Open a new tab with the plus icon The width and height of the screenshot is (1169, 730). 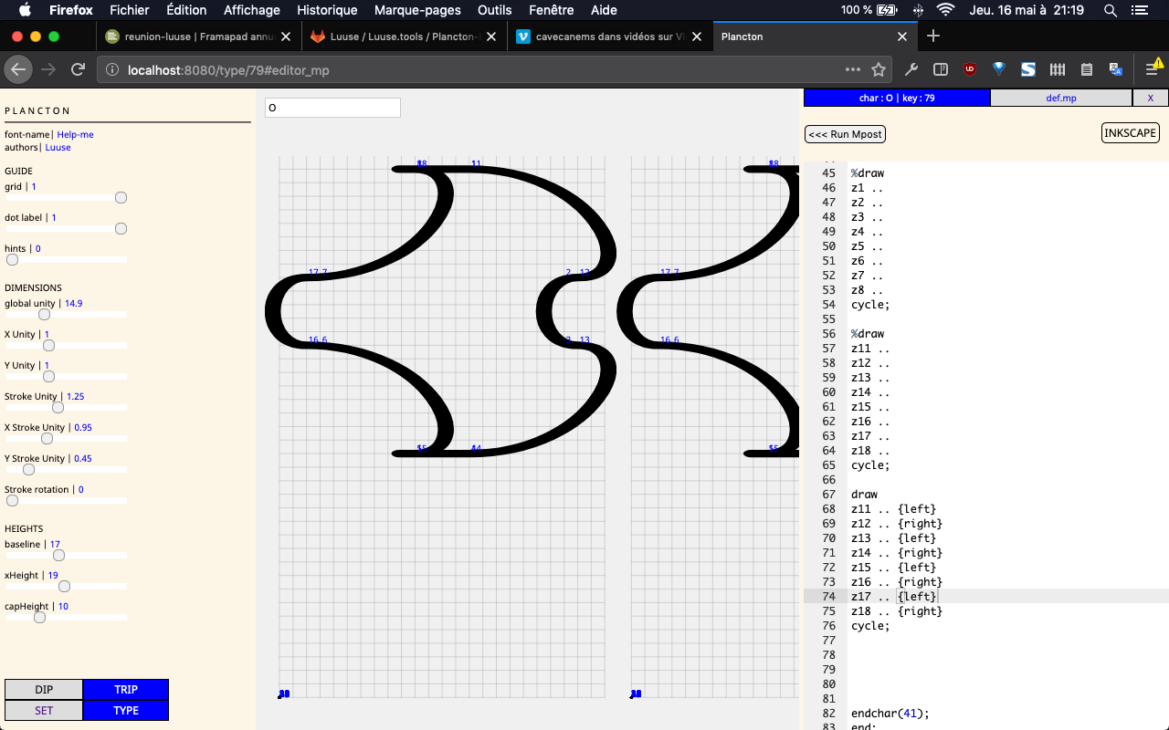point(932,36)
